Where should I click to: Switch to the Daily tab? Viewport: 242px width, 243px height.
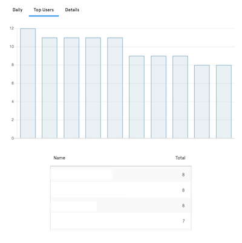[x=18, y=10]
